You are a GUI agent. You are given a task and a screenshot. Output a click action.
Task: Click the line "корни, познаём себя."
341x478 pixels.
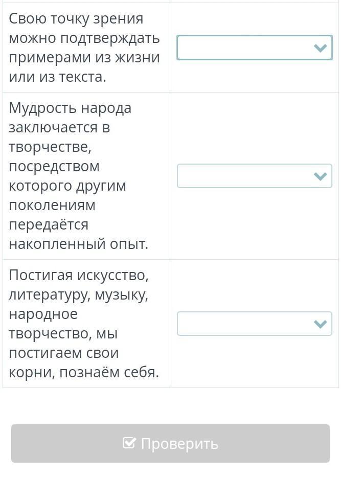click(x=84, y=372)
